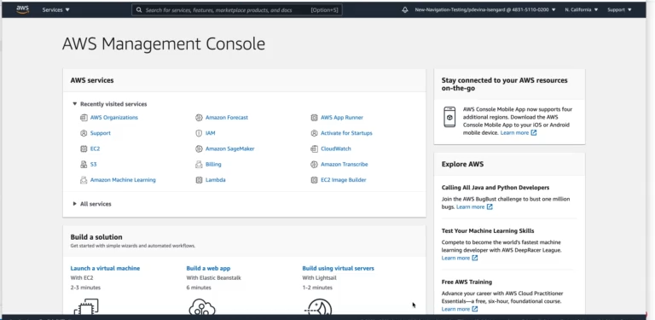Open the AWS App Runner link
Screen dimensions: 655x320
point(342,118)
